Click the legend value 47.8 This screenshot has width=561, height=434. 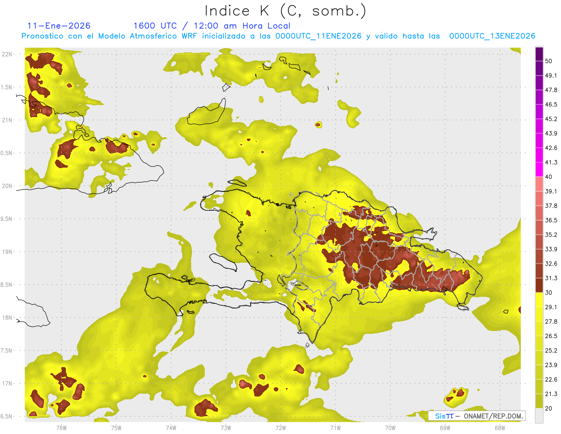point(552,90)
